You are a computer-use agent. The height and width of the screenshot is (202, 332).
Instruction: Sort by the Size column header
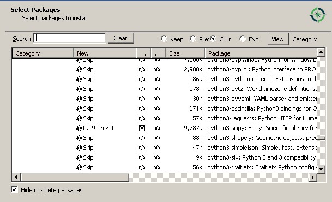point(185,53)
